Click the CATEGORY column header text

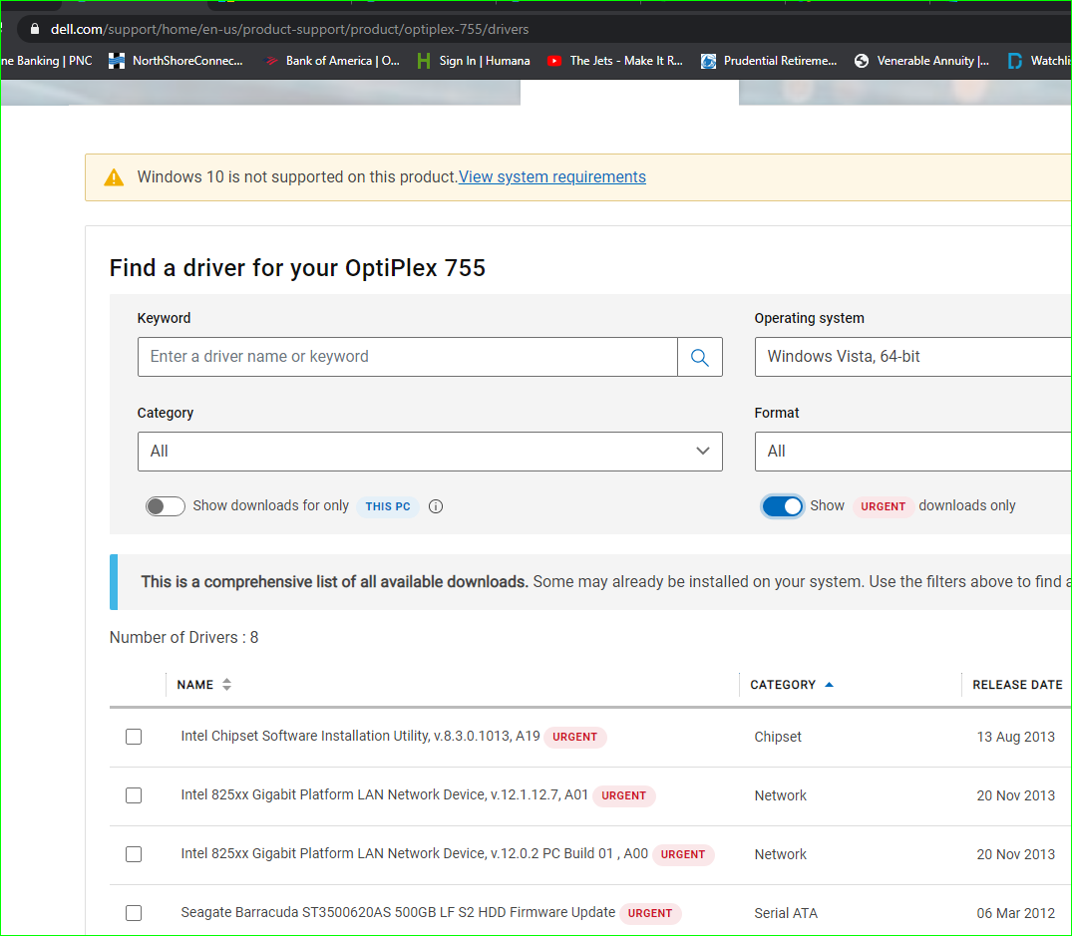click(783, 685)
